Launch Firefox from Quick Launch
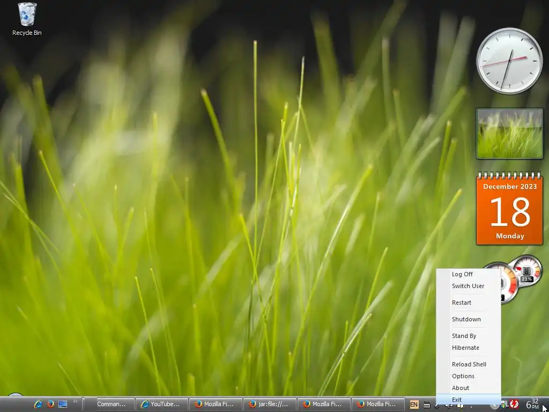The height and width of the screenshot is (412, 549). pyautogui.click(x=51, y=404)
